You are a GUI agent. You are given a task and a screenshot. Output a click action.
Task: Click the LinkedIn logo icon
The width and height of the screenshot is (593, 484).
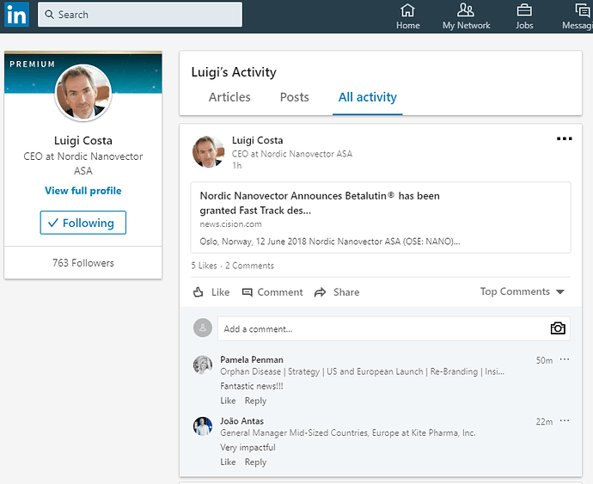click(x=16, y=15)
